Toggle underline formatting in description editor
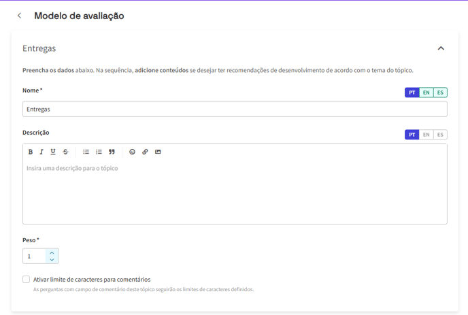This screenshot has height=315, width=468. pyautogui.click(x=53, y=152)
